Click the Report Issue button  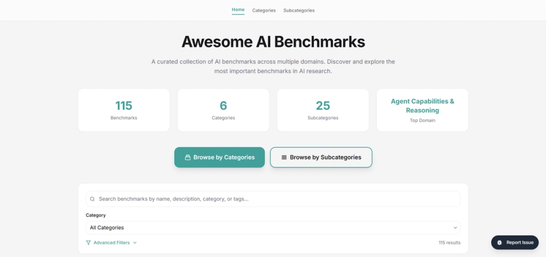[515, 242]
